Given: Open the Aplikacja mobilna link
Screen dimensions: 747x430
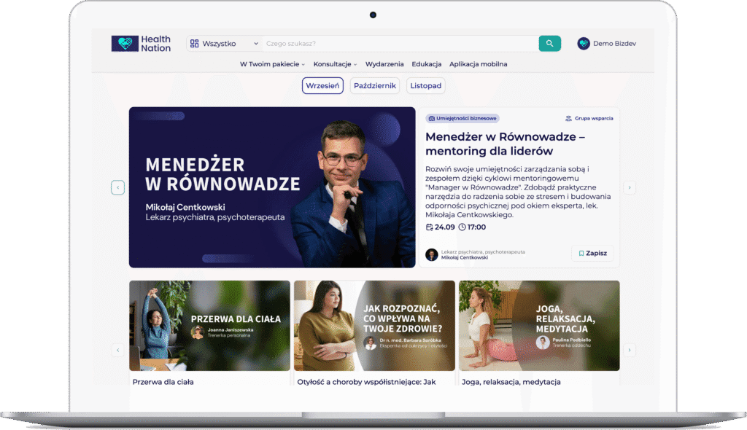Looking at the screenshot, I should coord(478,64).
